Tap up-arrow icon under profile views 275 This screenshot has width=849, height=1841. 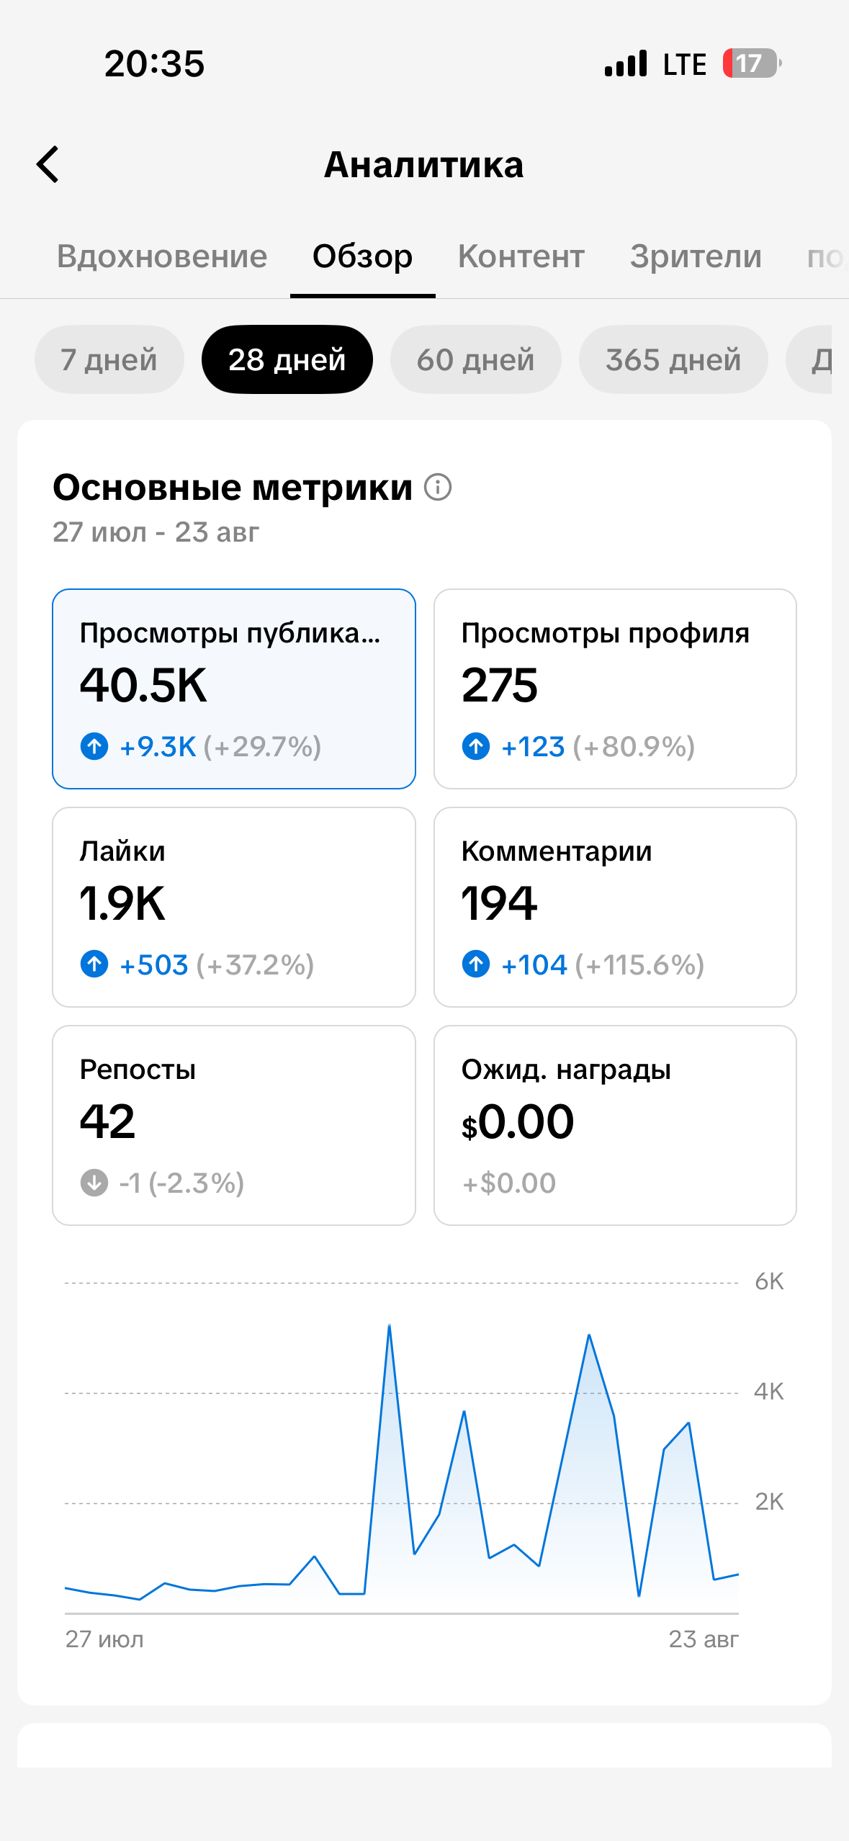pyautogui.click(x=476, y=746)
